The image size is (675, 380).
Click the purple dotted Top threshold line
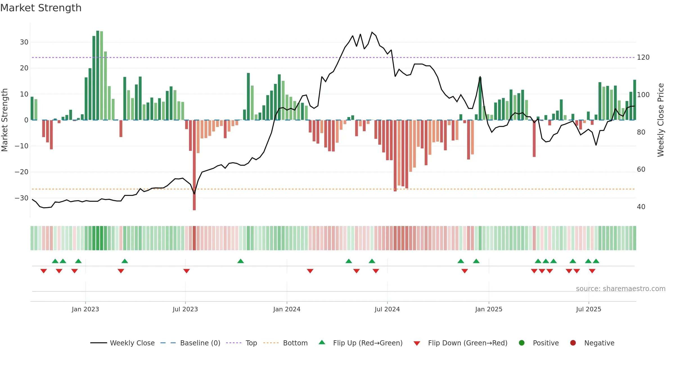pyautogui.click(x=333, y=57)
